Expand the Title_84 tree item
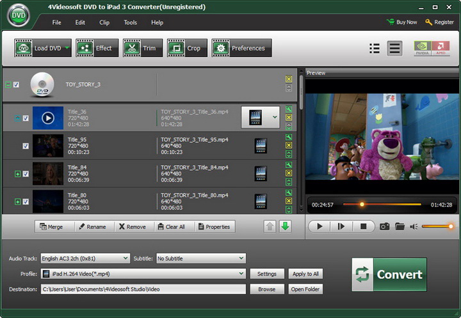461x318 pixels. point(17,174)
